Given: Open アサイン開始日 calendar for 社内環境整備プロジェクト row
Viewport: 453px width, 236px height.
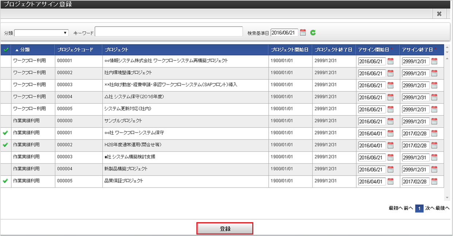Looking at the screenshot, I should [x=390, y=73].
